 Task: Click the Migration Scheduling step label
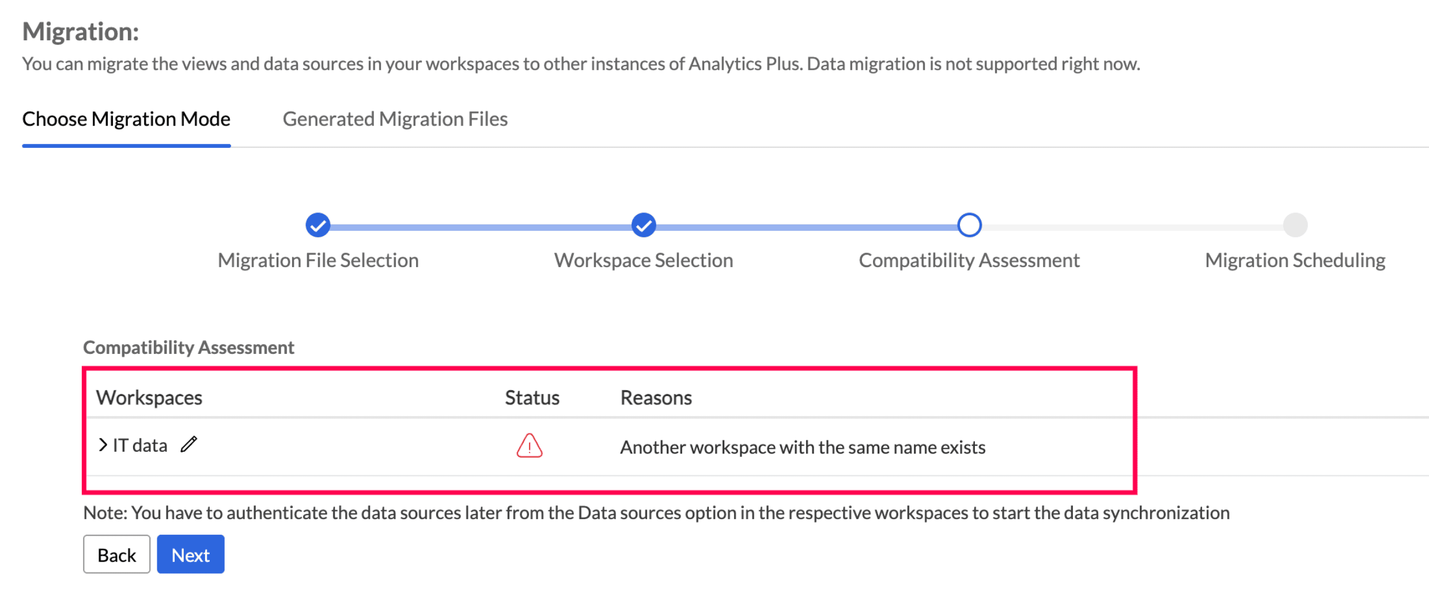point(1295,260)
